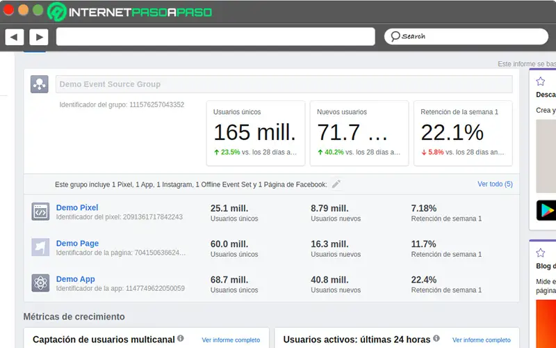Click the Ver todo (5) link
Image resolution: width=556 pixels, height=348 pixels.
(x=495, y=184)
